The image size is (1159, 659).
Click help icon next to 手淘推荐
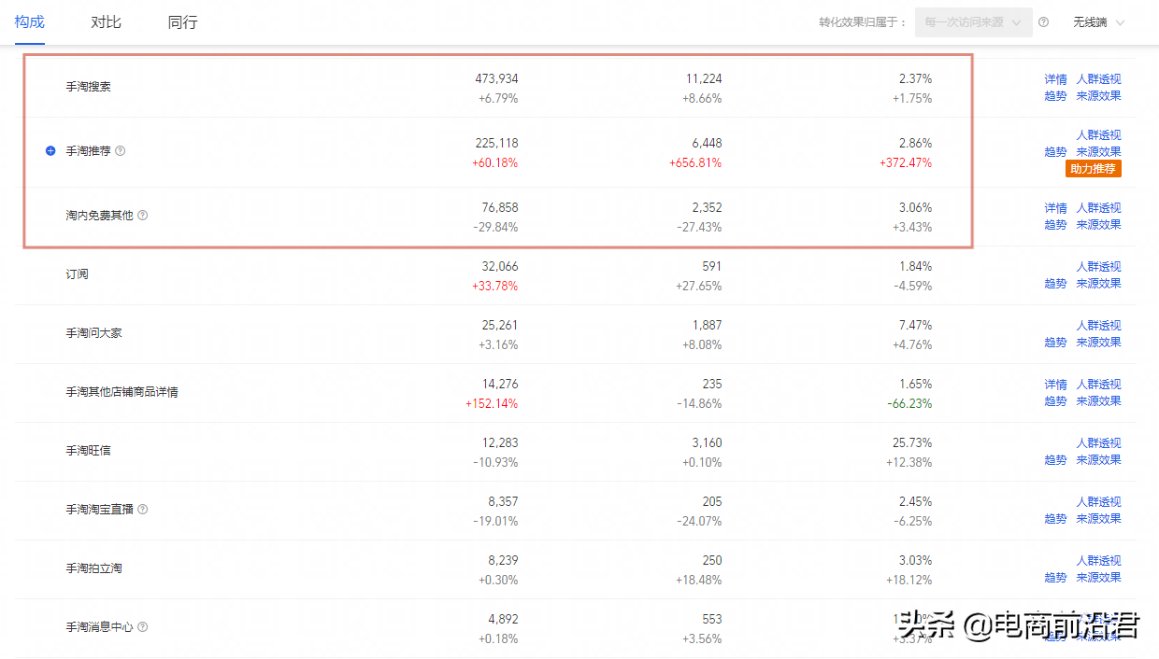click(x=120, y=151)
